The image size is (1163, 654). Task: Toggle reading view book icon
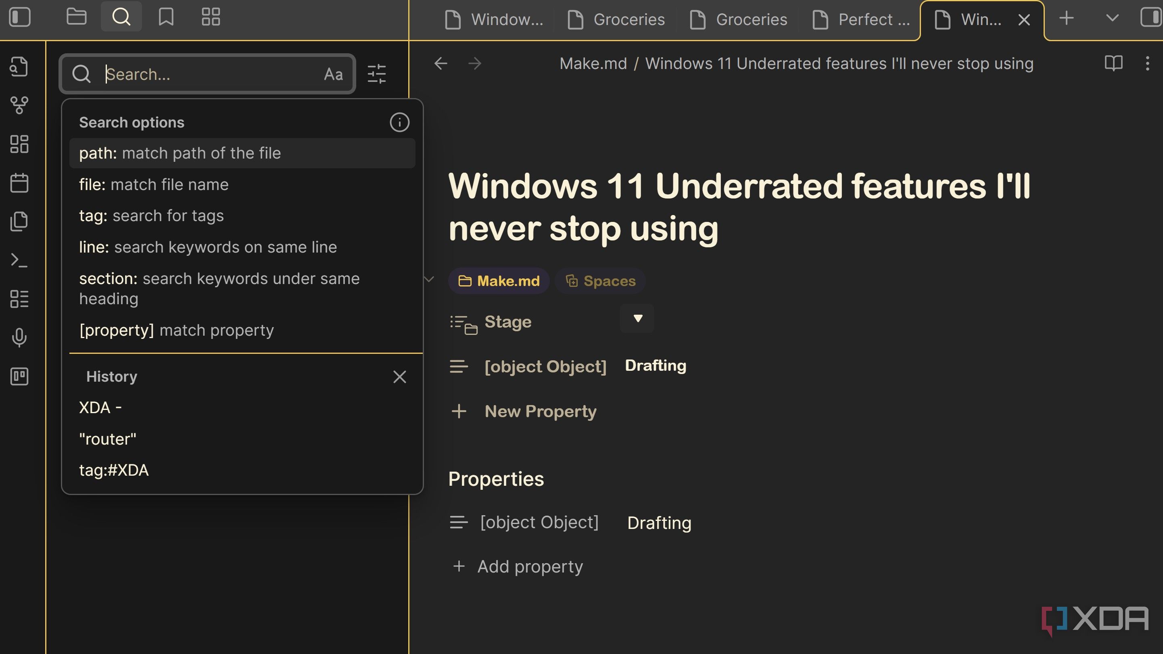pyautogui.click(x=1113, y=63)
